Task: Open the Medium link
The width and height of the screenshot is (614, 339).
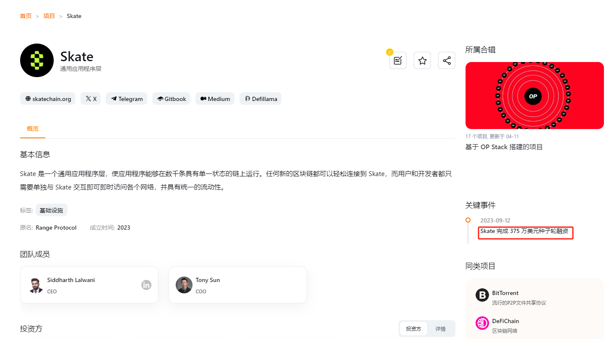Action: tap(215, 99)
